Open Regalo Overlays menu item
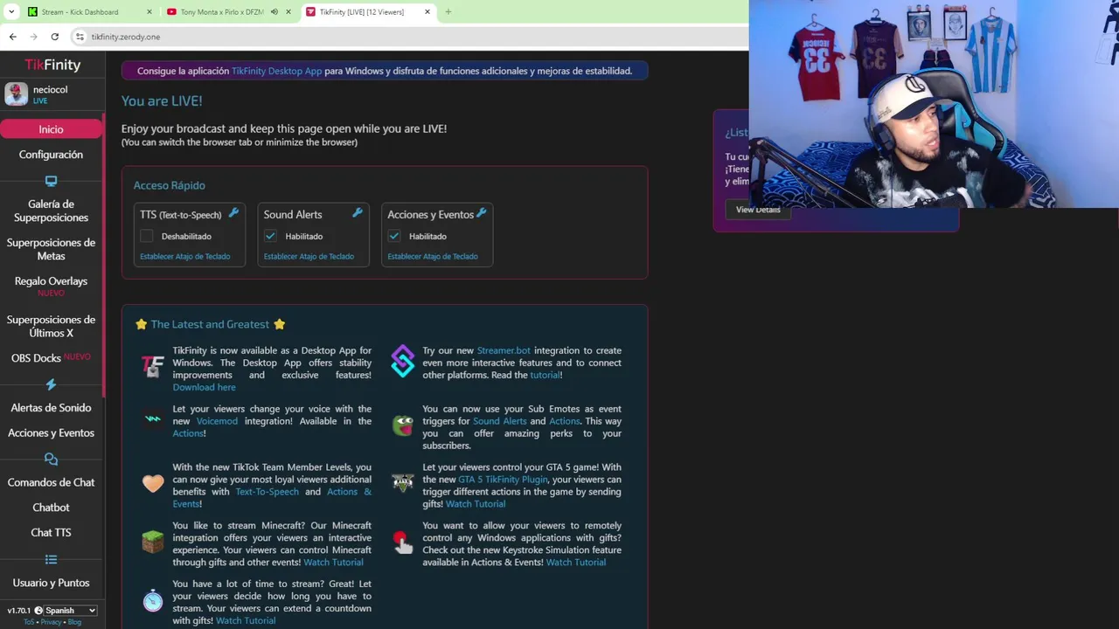 click(51, 281)
